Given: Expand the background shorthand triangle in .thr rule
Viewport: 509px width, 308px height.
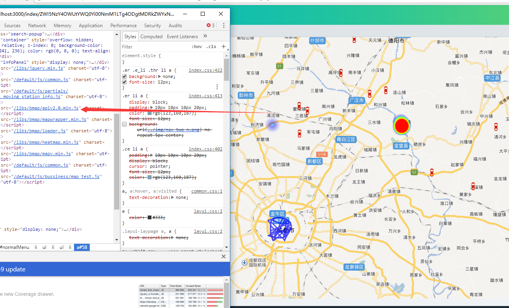Looking at the screenshot, I should tap(159, 76).
